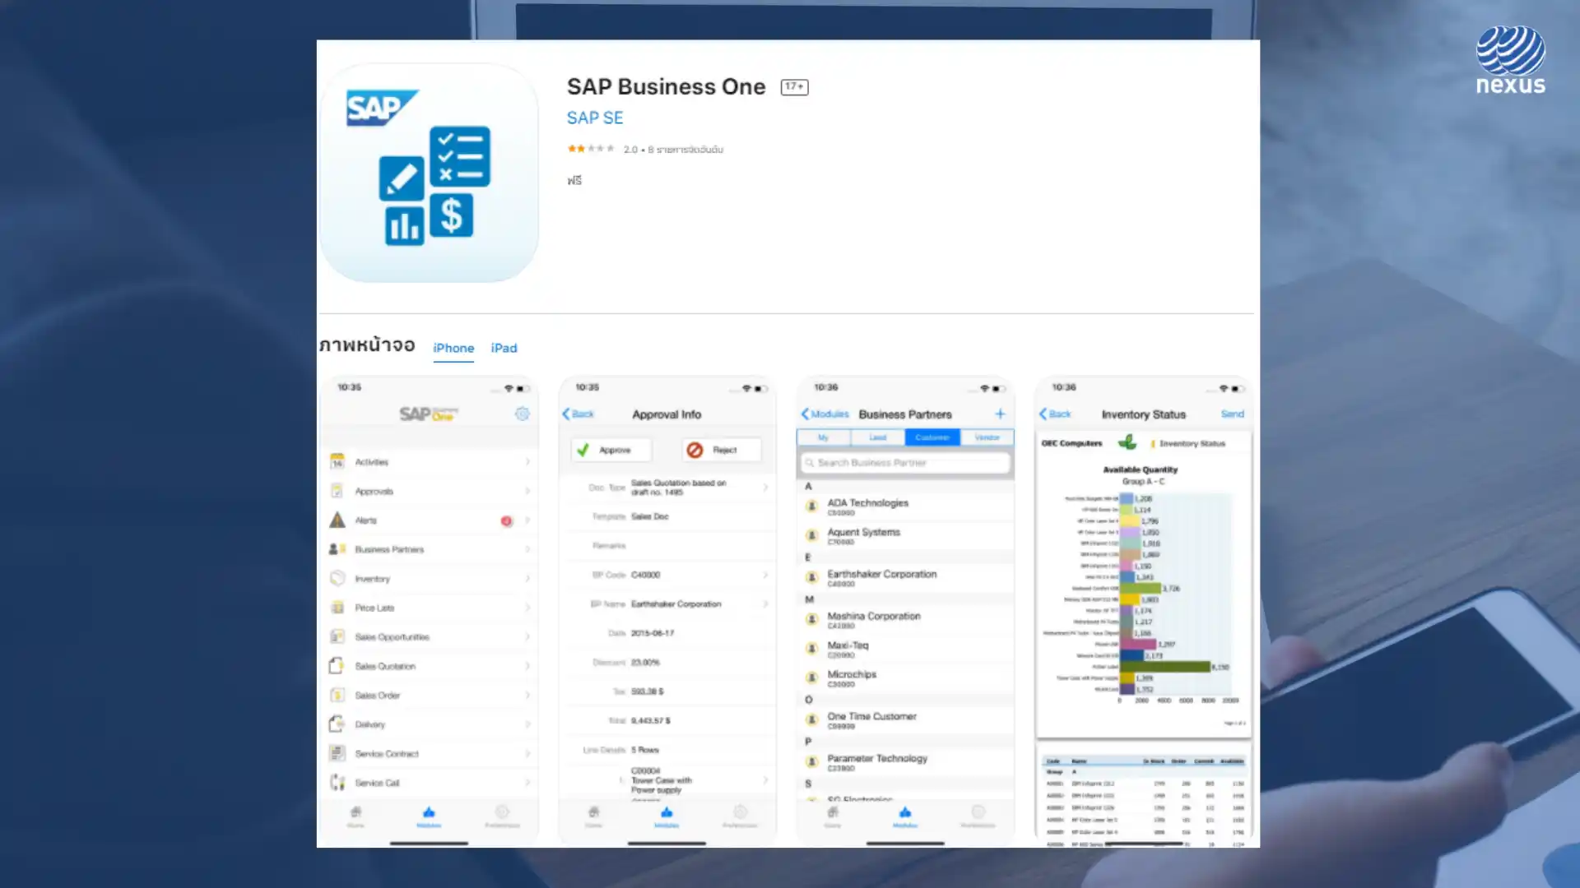Select the Customer tab in Business Partners
Image resolution: width=1580 pixels, height=888 pixels.
coord(932,436)
